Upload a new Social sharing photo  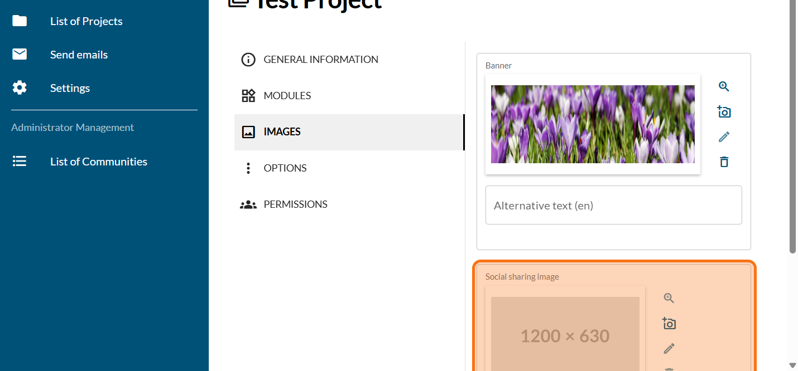click(669, 323)
